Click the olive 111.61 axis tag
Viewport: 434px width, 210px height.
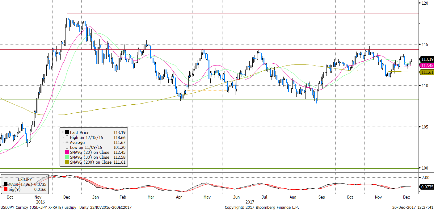click(426, 72)
